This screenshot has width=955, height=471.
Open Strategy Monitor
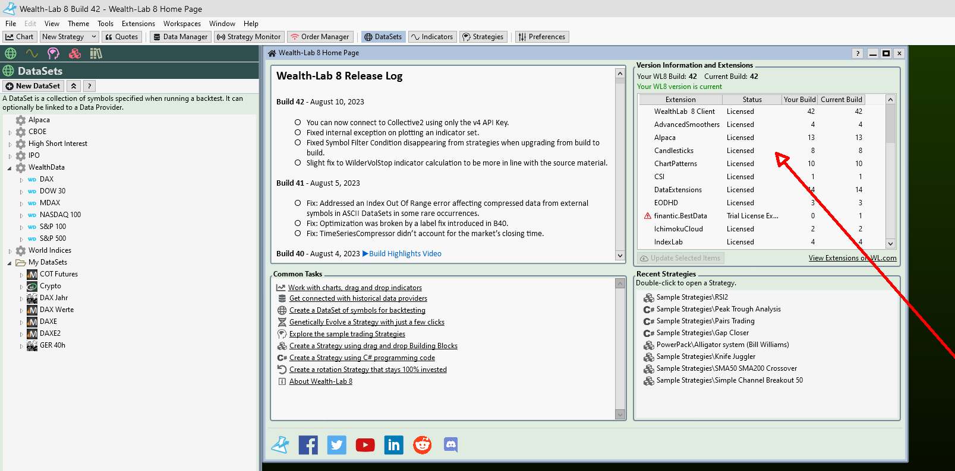248,37
